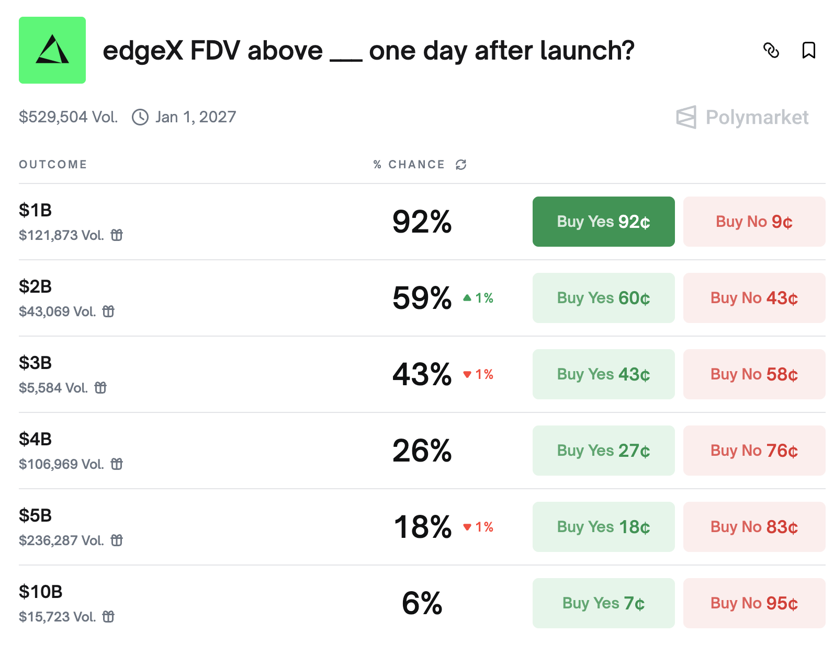
Task: Click the Polymarket logo
Action: (742, 117)
